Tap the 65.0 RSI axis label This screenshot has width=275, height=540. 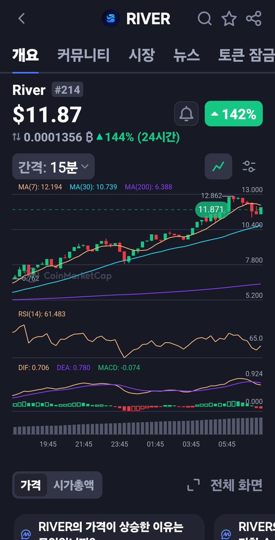256,338
